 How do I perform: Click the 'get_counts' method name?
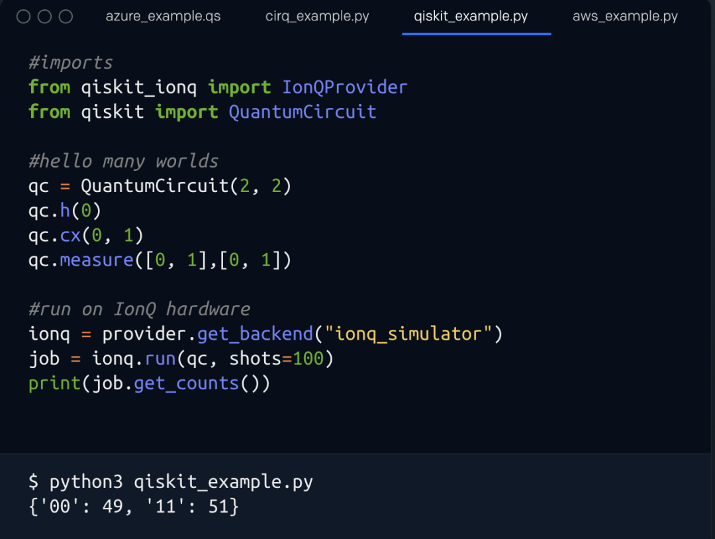(187, 383)
